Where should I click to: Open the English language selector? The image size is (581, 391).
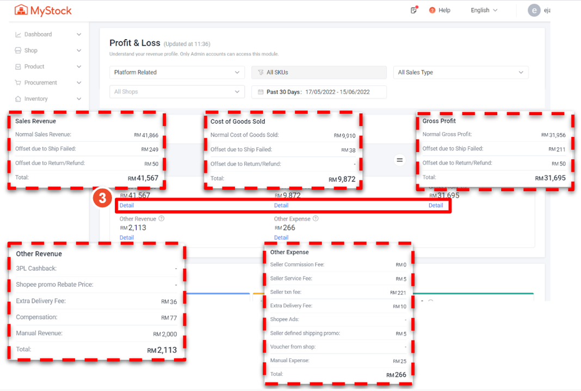point(484,10)
